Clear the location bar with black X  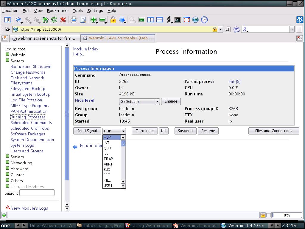[x=7, y=30]
